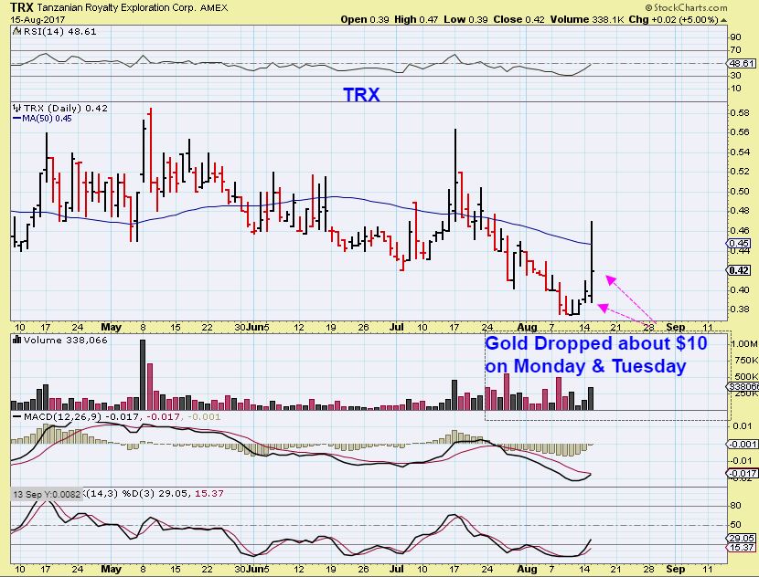Image resolution: width=759 pixels, height=577 pixels.
Task: Click the -0.017 MACD axis tag
Action: tap(743, 474)
